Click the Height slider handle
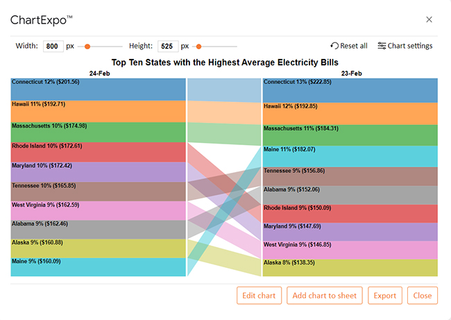Viewport: 451px width, 320px height. pos(198,47)
